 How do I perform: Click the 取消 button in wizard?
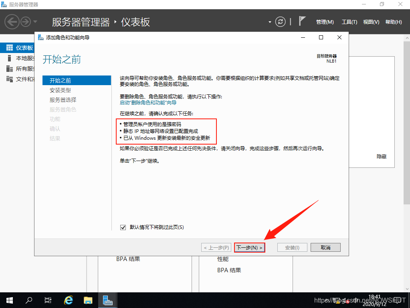[325, 248]
